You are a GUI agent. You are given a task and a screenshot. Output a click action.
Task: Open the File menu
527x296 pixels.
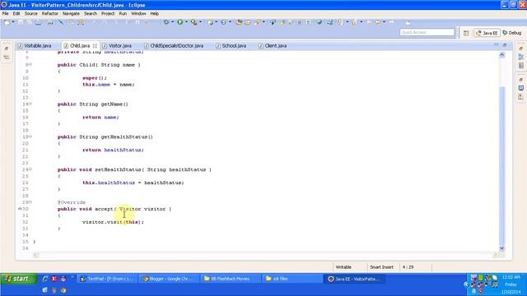pos(6,13)
